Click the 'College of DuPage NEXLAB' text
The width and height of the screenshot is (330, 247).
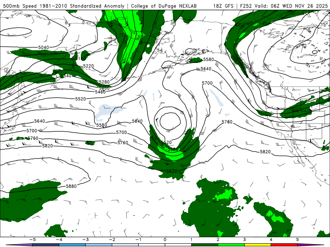[x=164, y=6]
